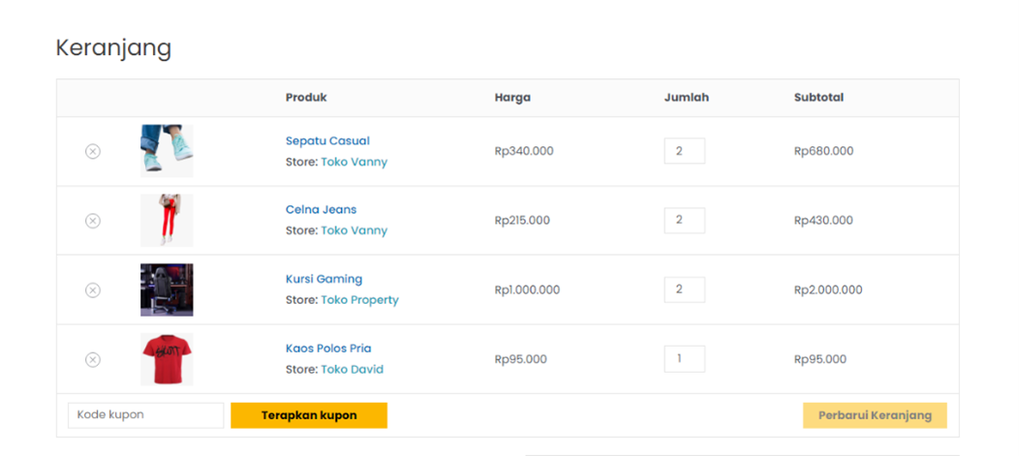Focus the Sepatu Casual quantity field

click(x=684, y=151)
